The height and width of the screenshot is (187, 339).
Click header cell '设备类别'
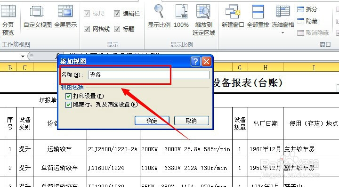coord(25,123)
